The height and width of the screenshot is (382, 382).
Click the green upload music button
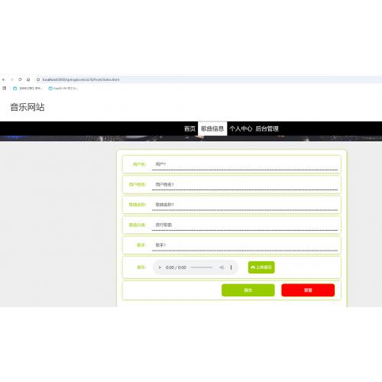[261, 267]
